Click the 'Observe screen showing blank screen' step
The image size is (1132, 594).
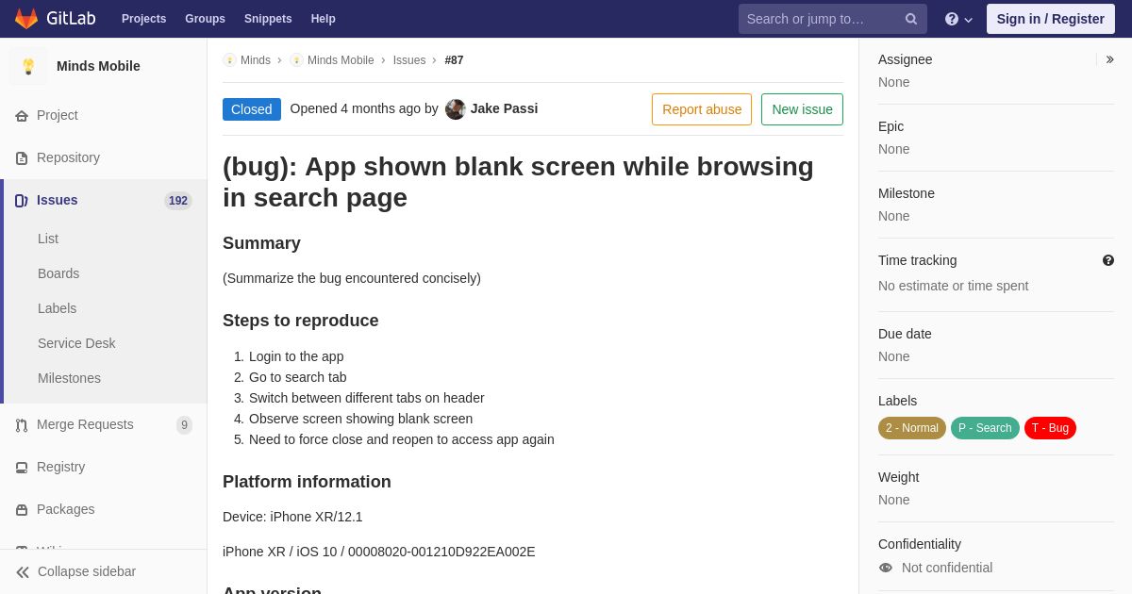point(360,419)
